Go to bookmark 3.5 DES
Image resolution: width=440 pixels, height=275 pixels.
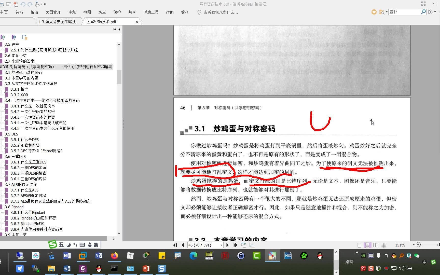(x=11, y=134)
